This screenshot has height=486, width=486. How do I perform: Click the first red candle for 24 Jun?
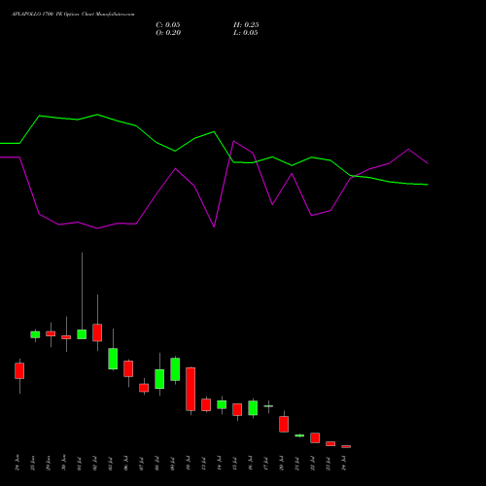point(19,370)
